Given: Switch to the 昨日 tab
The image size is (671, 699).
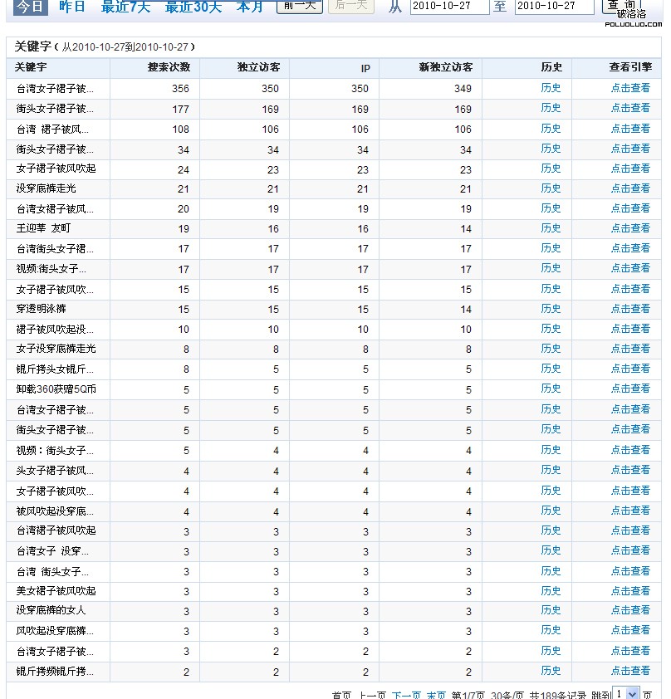Looking at the screenshot, I should (x=72, y=7).
